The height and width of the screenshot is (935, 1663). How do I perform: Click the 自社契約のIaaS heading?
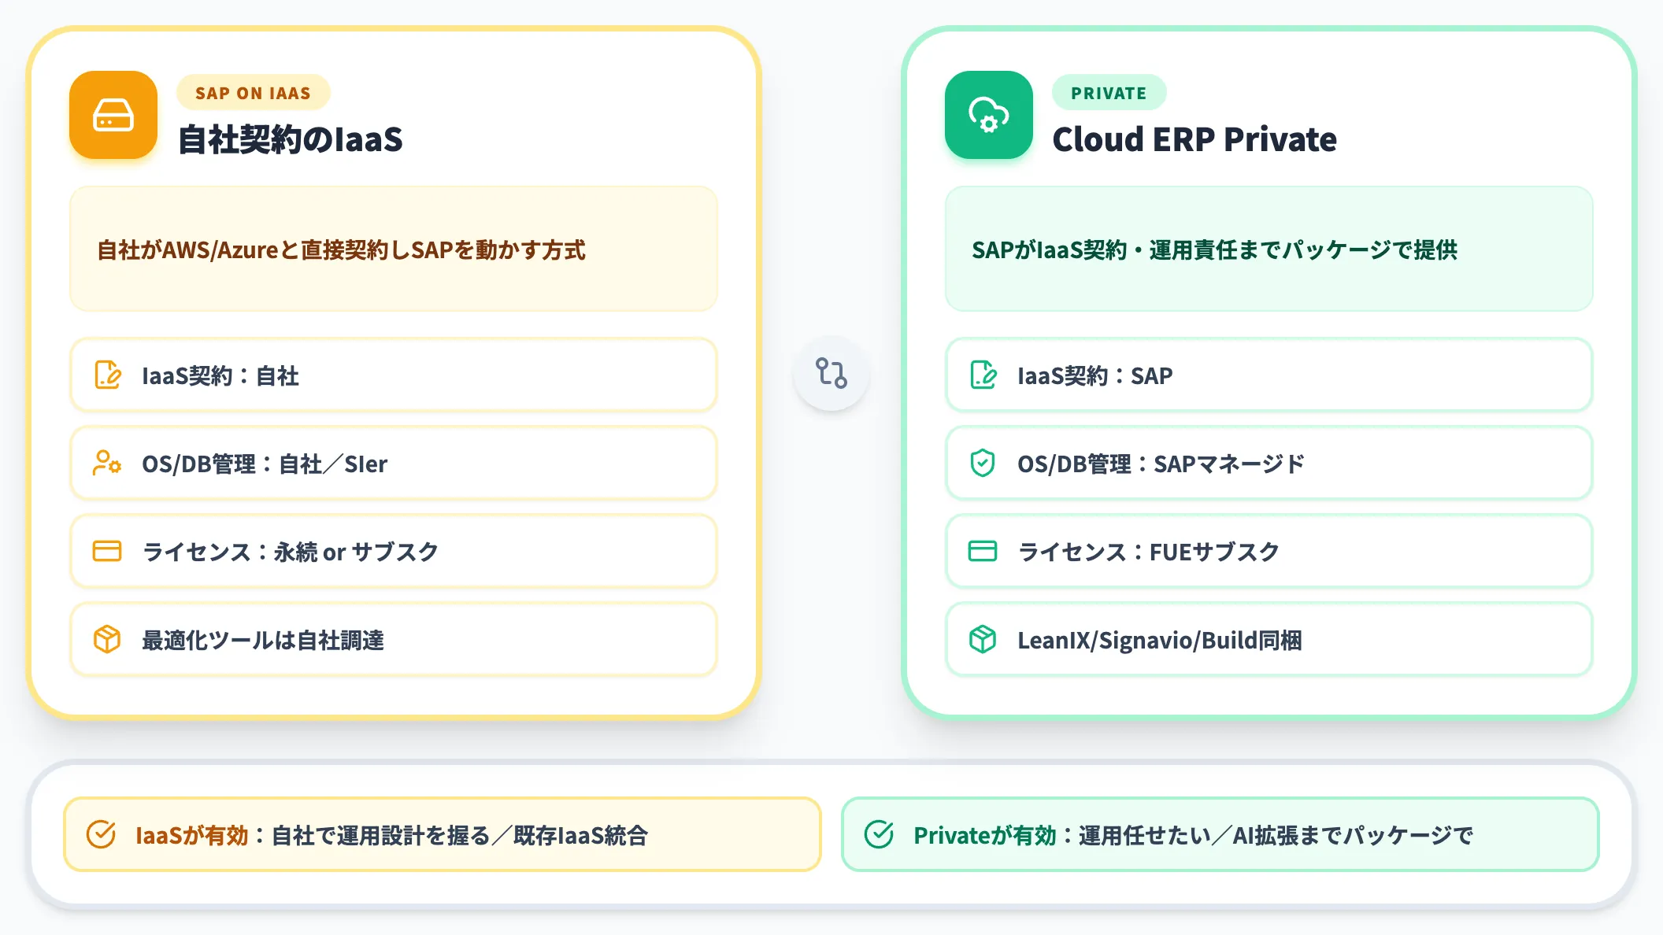tap(291, 139)
